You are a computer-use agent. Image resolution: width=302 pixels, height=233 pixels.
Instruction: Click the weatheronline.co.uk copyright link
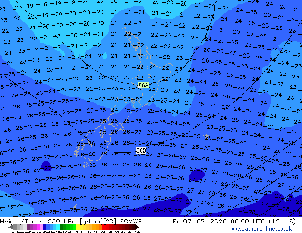262,229
